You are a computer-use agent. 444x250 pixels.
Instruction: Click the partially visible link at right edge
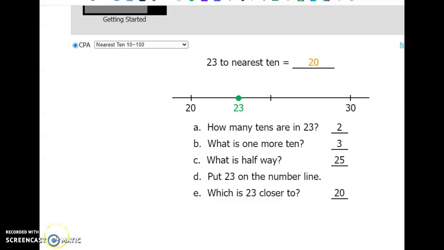pos(402,45)
